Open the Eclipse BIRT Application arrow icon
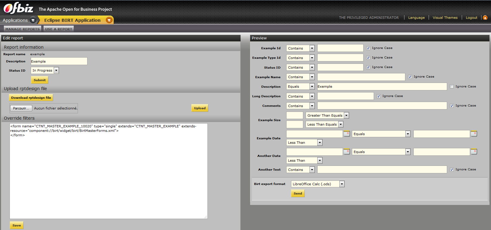The height and width of the screenshot is (230, 491). point(109,20)
